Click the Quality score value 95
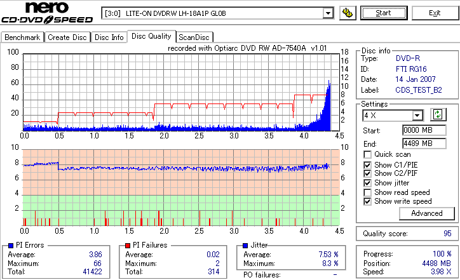Screen dimensions: 460x280 (447, 234)
